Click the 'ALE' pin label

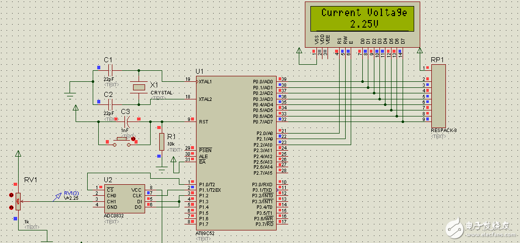coord(203,156)
